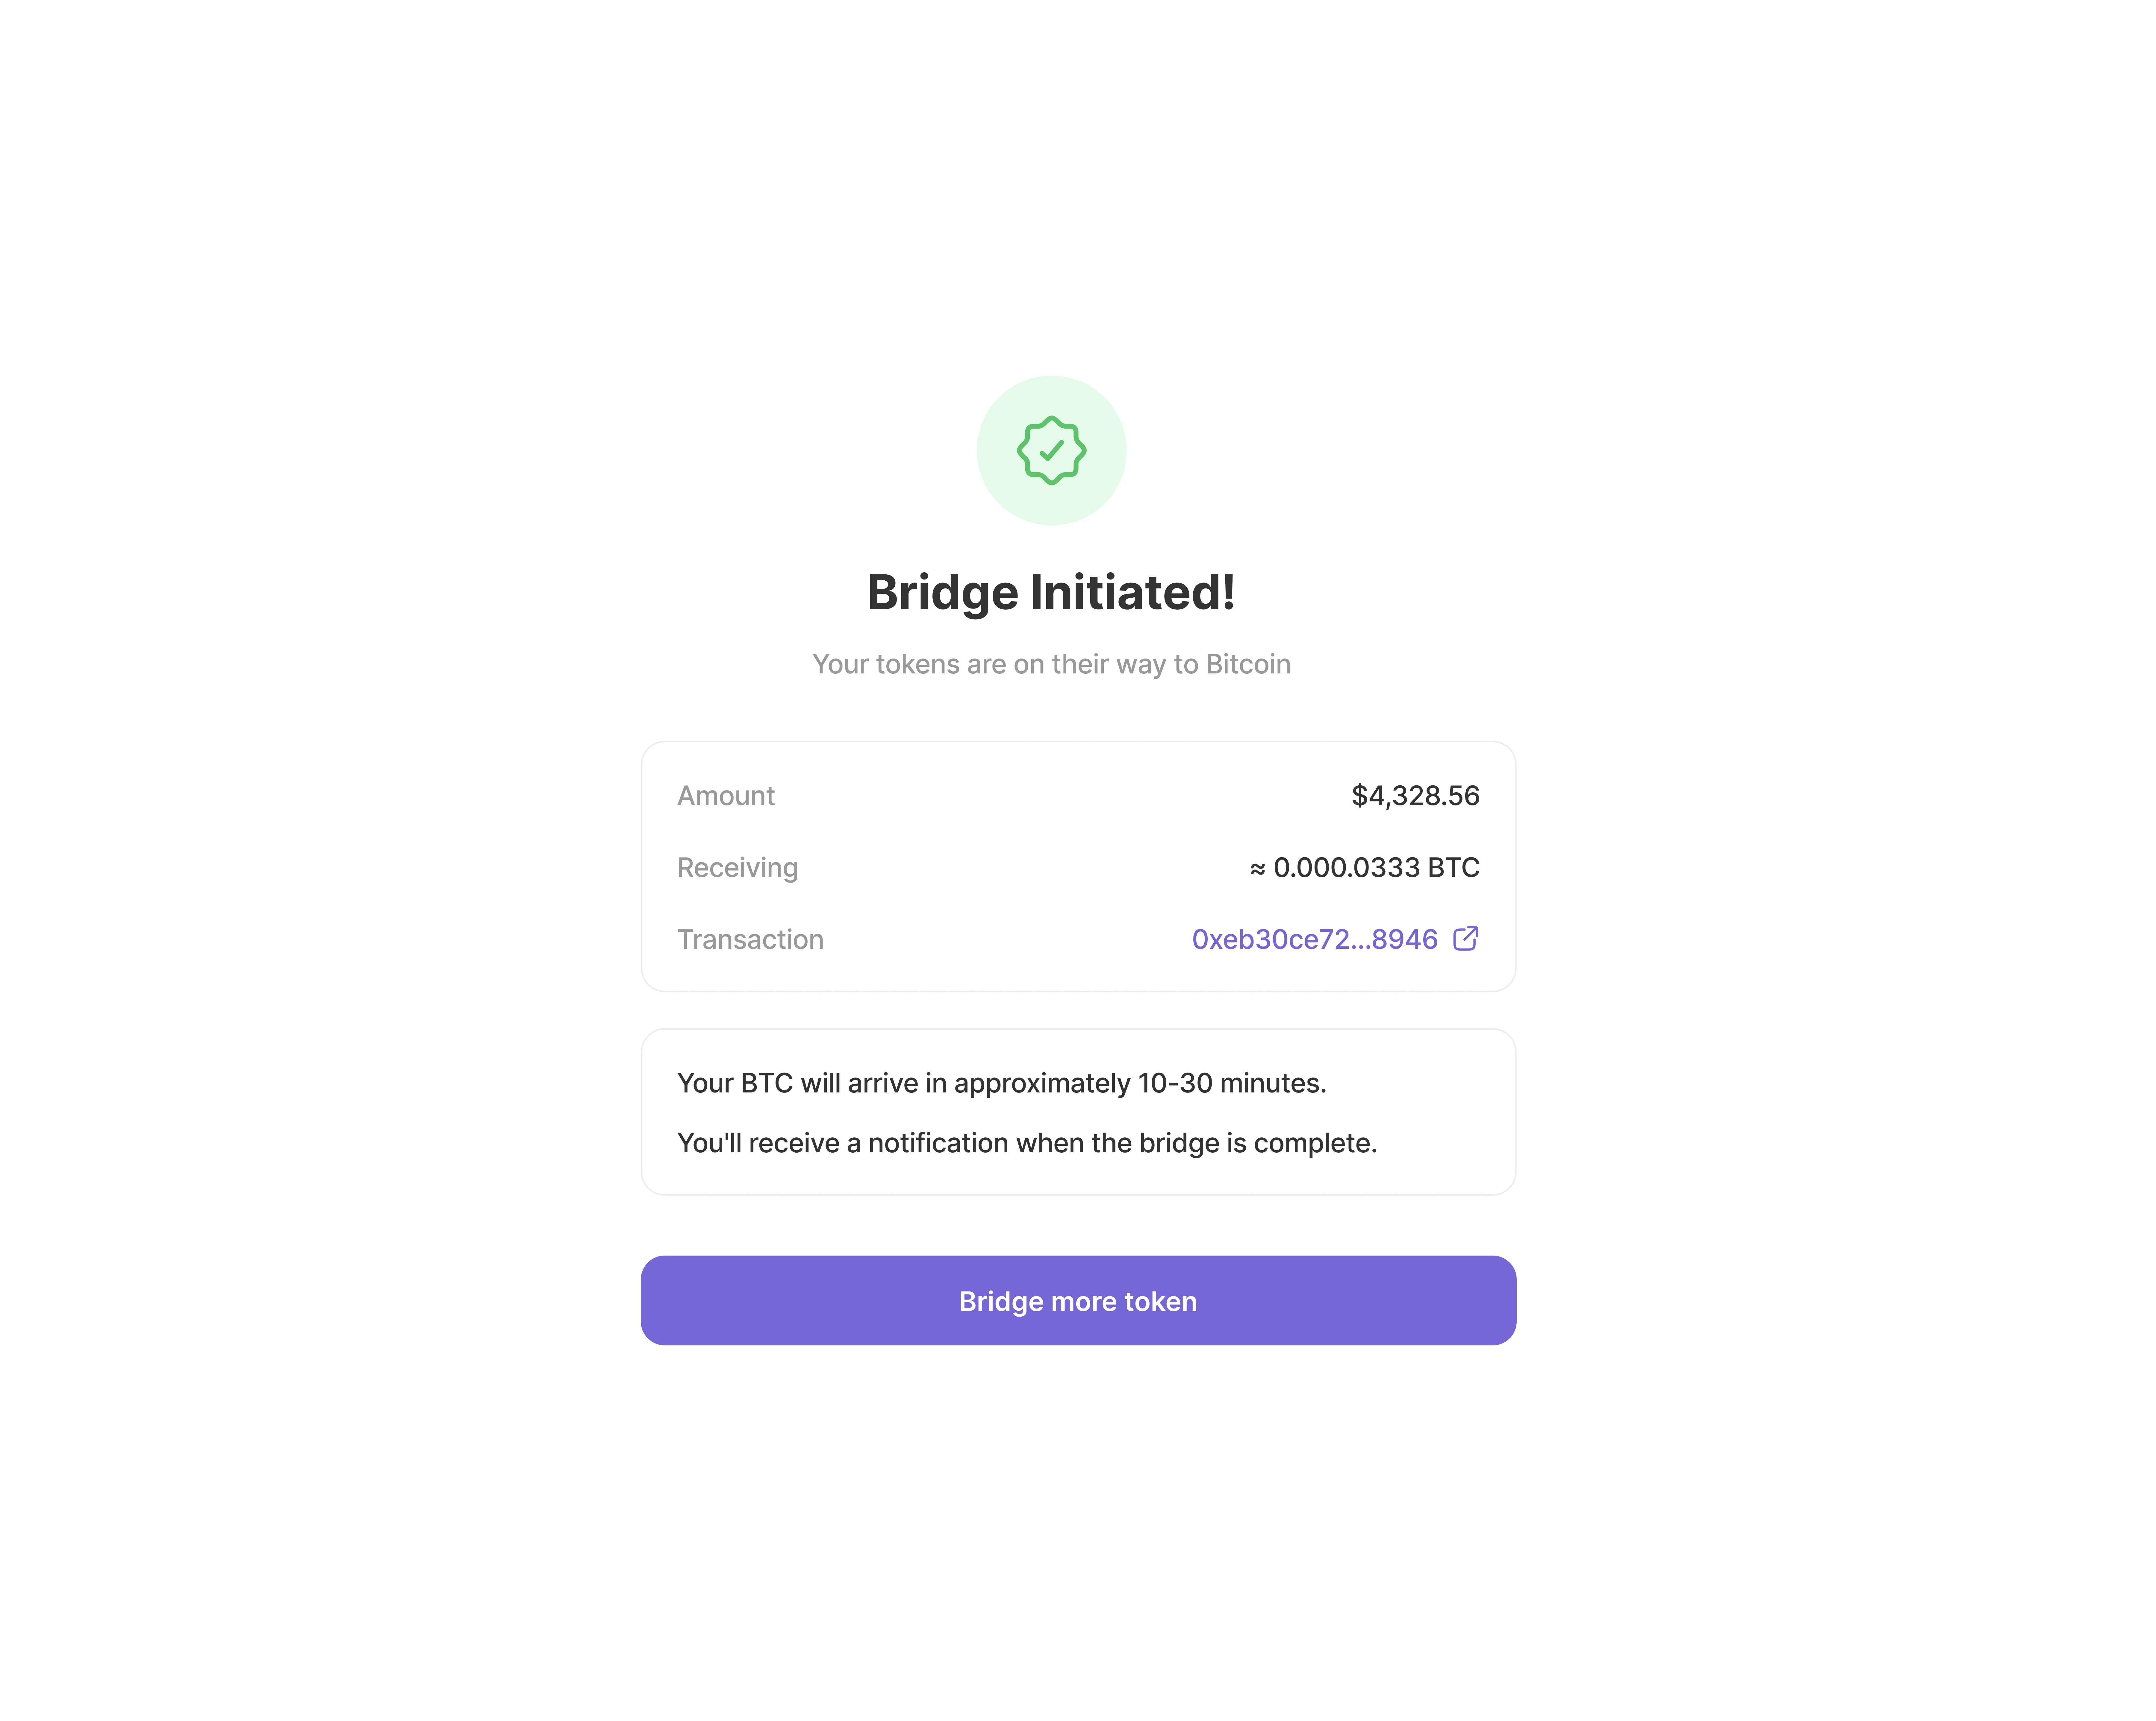The width and height of the screenshot is (2156, 1721).
Task: Click the "Your tokens are on their way" subtitle
Action: coord(1051,665)
